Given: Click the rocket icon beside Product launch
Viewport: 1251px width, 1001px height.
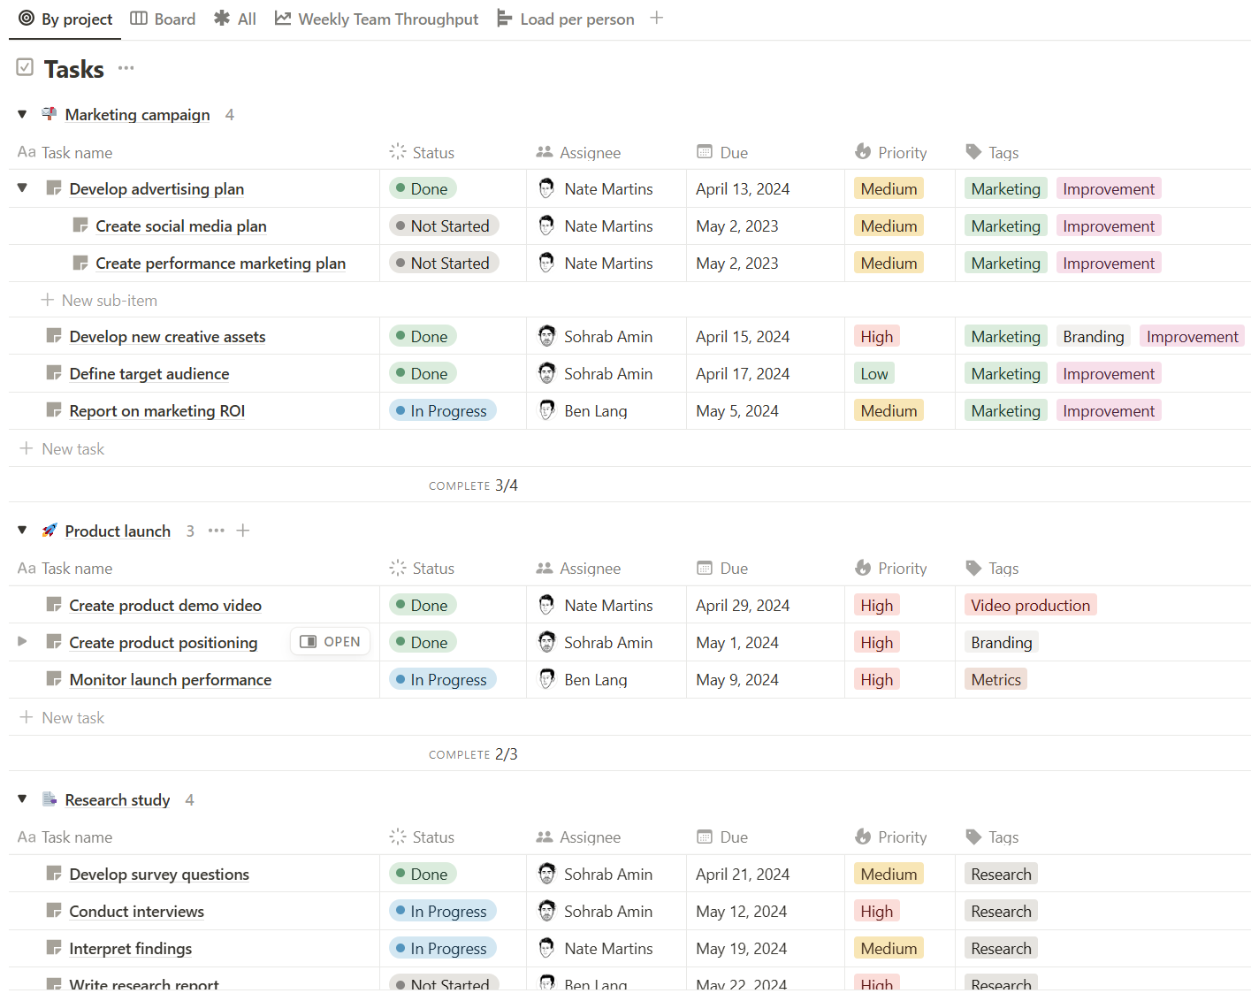Looking at the screenshot, I should 50,531.
